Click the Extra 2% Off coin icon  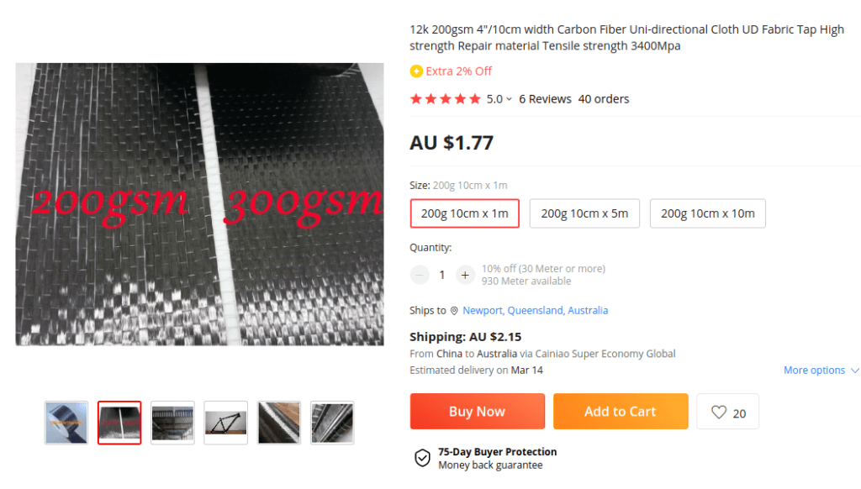point(416,71)
